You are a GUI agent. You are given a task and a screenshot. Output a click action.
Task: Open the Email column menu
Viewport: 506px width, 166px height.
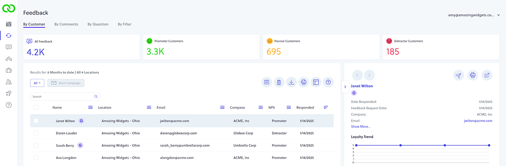tap(222, 108)
